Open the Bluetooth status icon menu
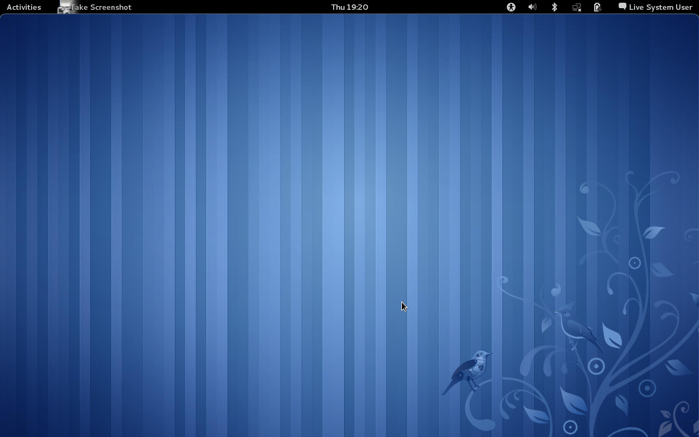The height and width of the screenshot is (437, 699). pyautogui.click(x=554, y=7)
